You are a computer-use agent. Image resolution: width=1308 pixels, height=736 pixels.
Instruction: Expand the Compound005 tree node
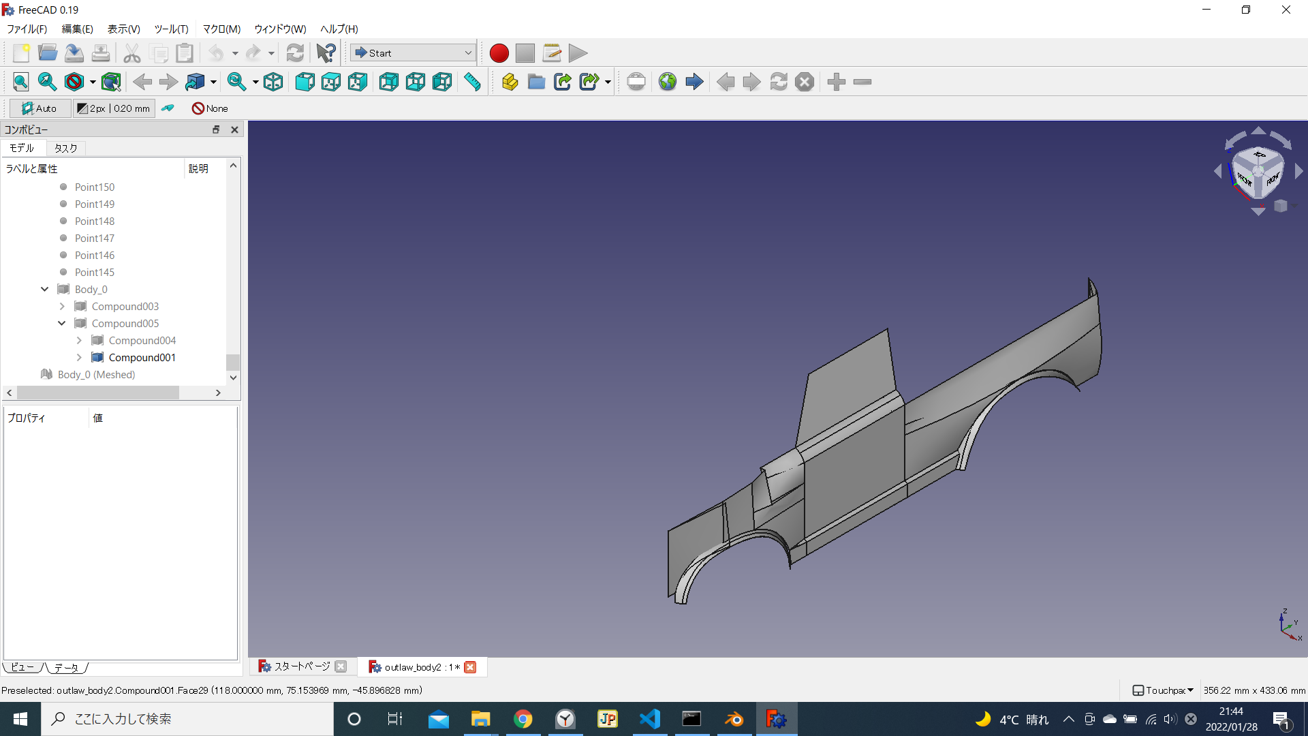pyautogui.click(x=60, y=322)
